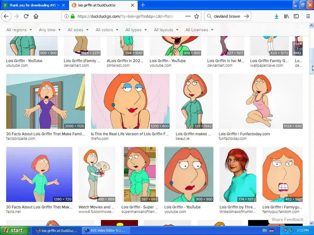Screen dimensions: 314x235
Task: Toggle the sidebar view icon
Action: (x=296, y=16)
